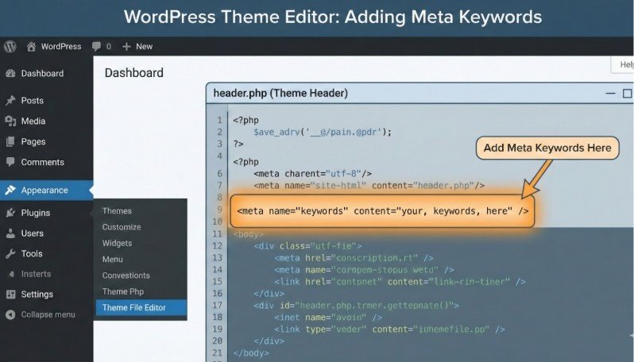Click the Users person icon
Image resolution: width=634 pixels, height=362 pixels.
point(10,233)
